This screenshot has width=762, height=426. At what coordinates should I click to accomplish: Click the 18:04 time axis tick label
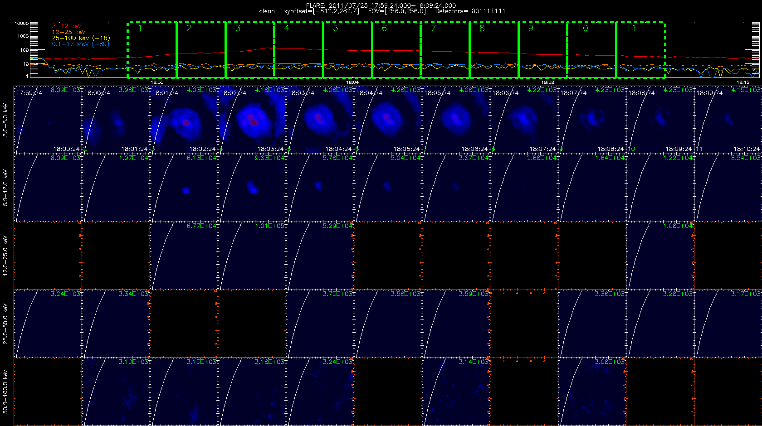pyautogui.click(x=352, y=82)
